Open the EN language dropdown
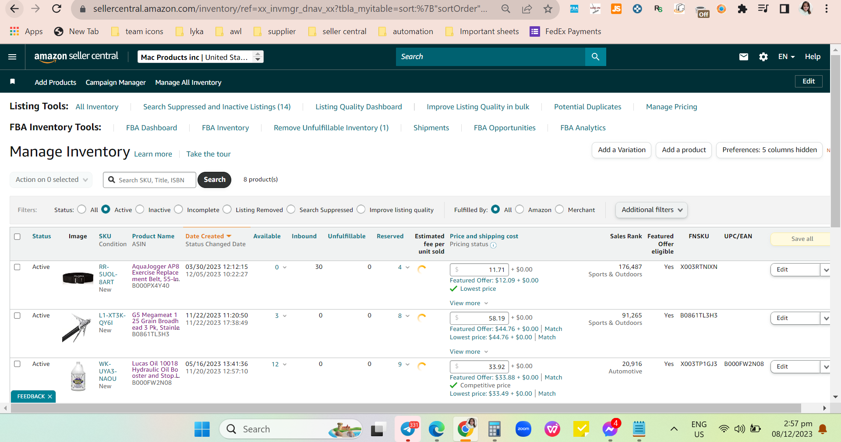 [x=786, y=57]
